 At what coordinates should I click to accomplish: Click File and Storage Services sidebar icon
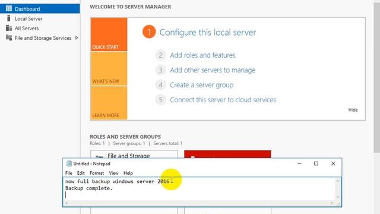9,37
